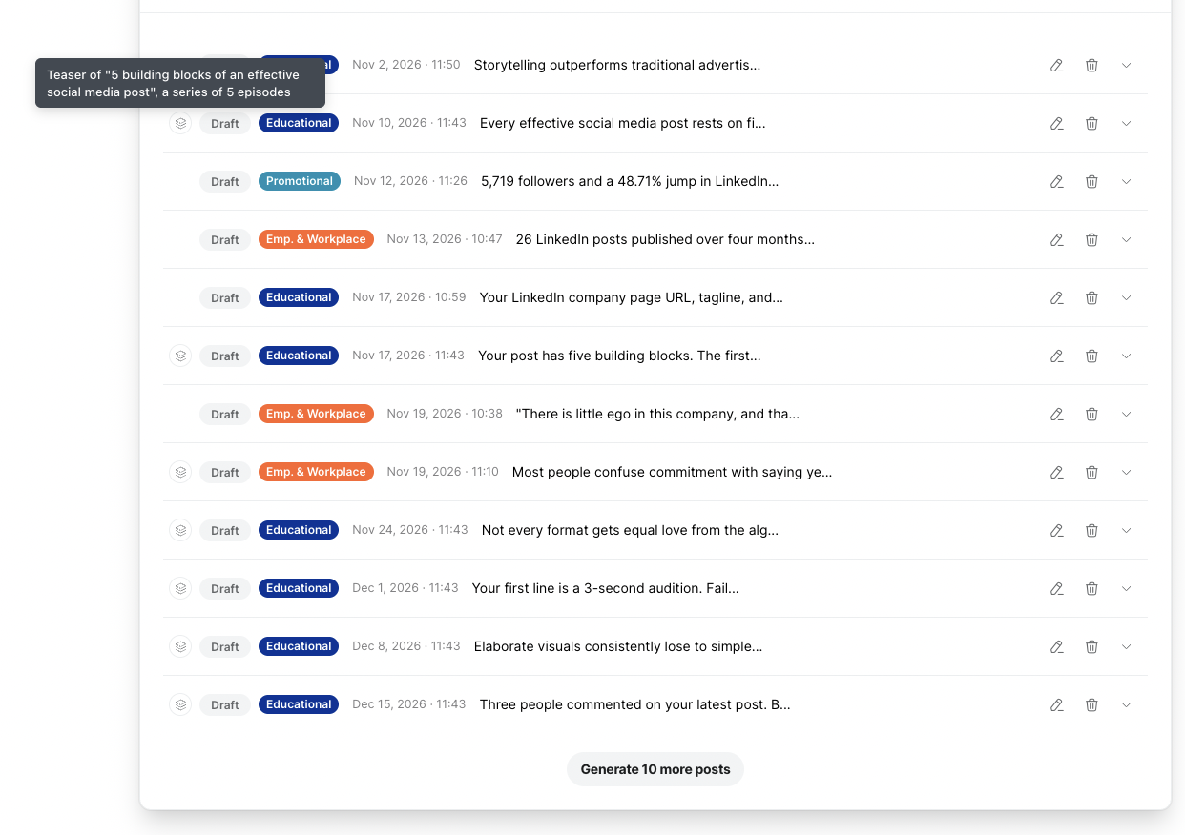Click series icon beside 'Three people commented'
Viewport: 1185px width, 835px height.
click(180, 704)
